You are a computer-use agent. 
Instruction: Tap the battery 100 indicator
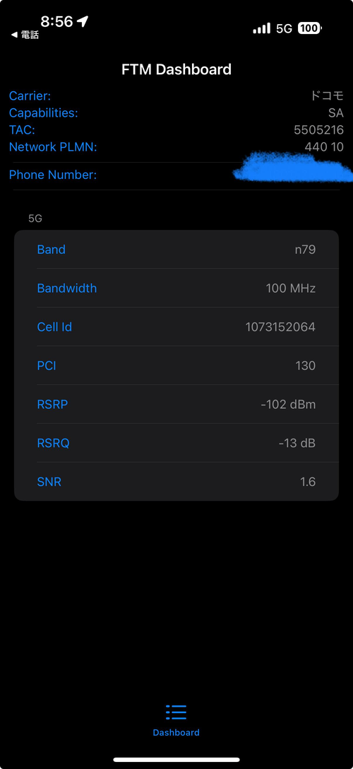[x=309, y=28]
